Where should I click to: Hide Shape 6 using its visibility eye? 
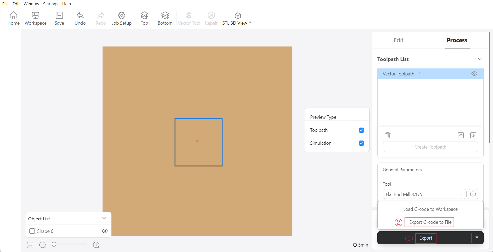pyautogui.click(x=105, y=231)
